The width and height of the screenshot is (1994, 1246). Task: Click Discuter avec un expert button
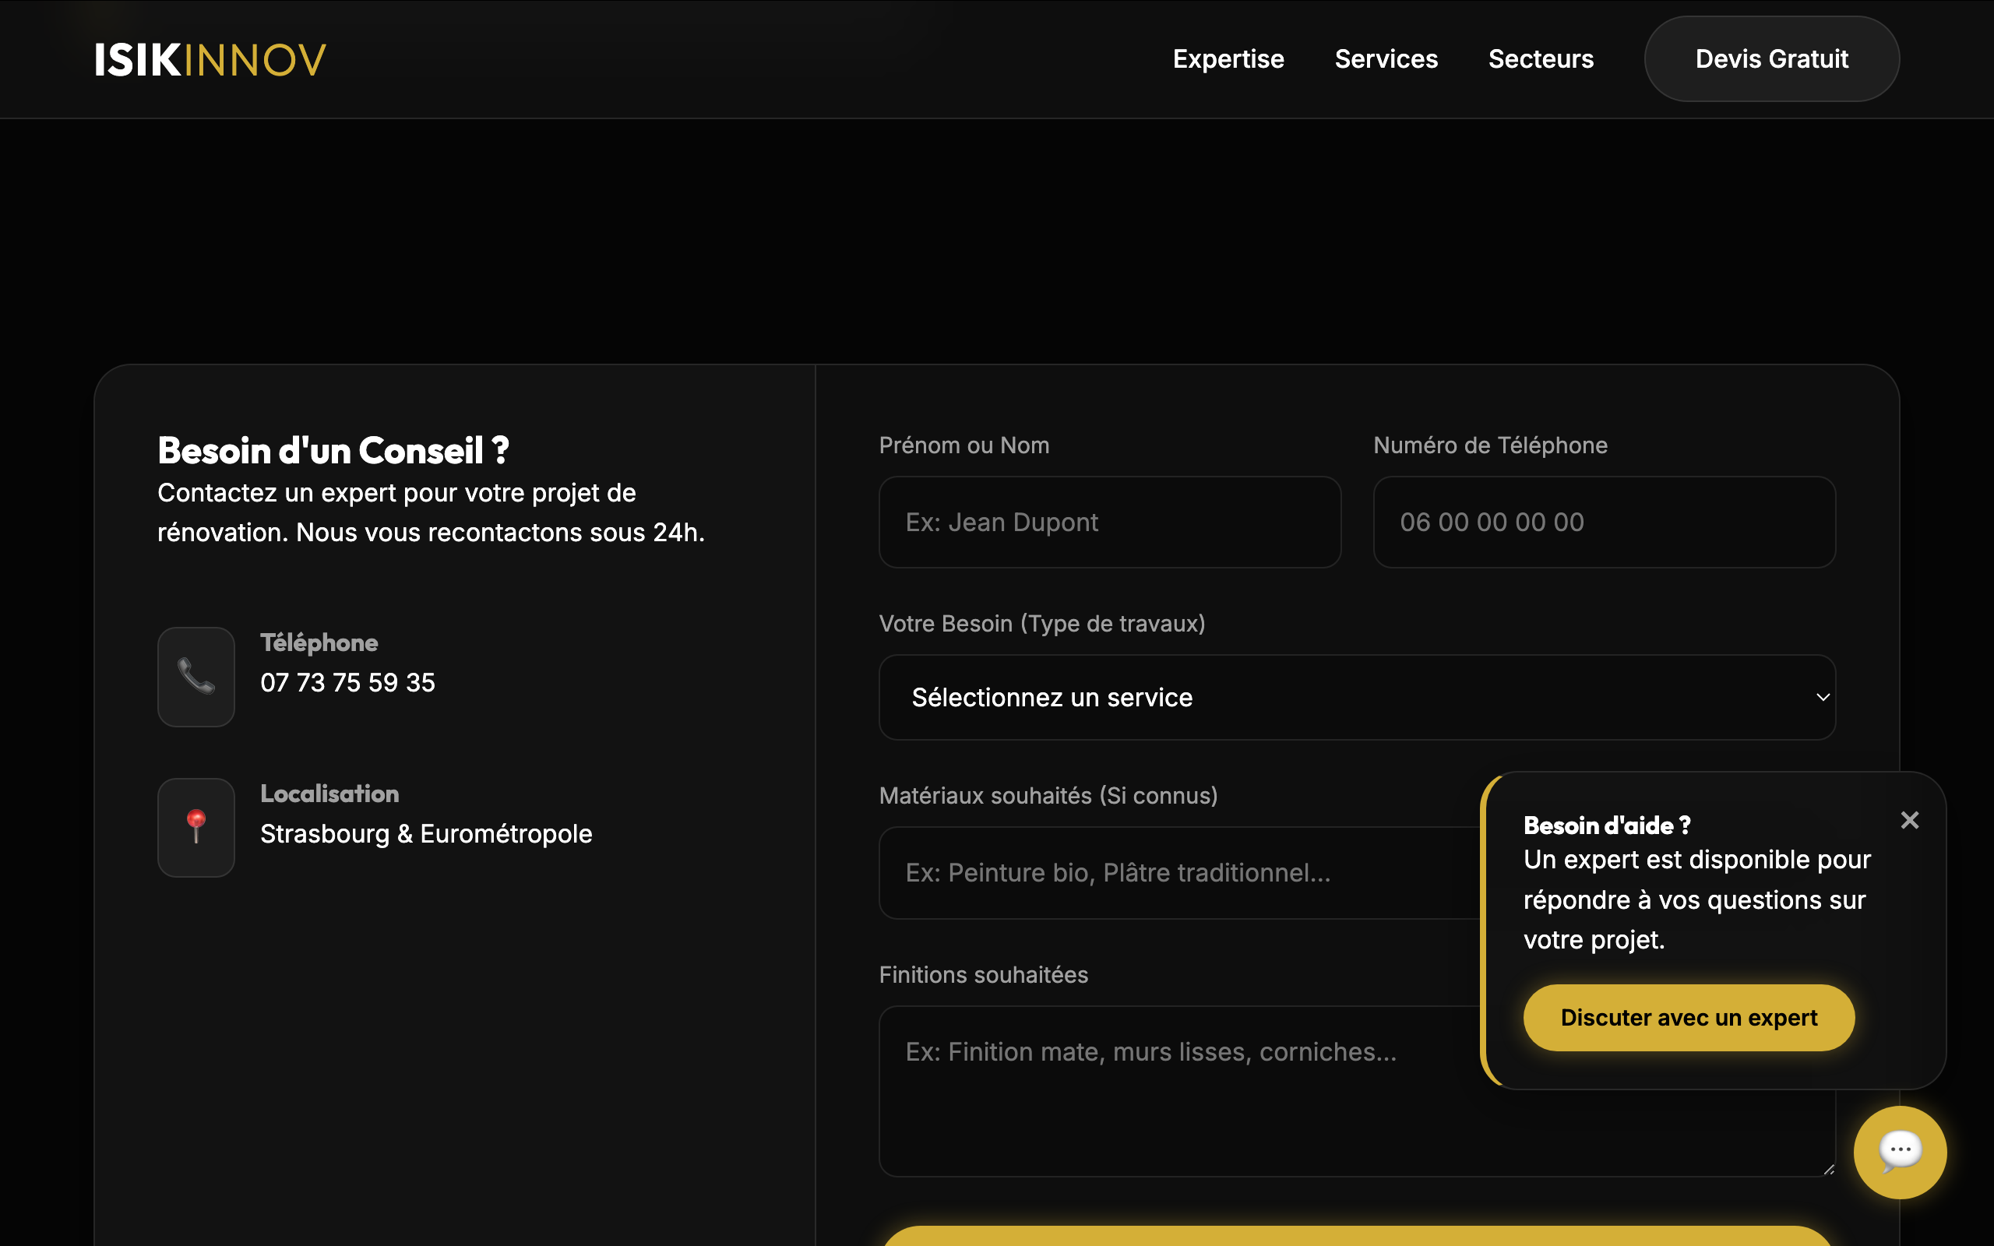1689,1018
